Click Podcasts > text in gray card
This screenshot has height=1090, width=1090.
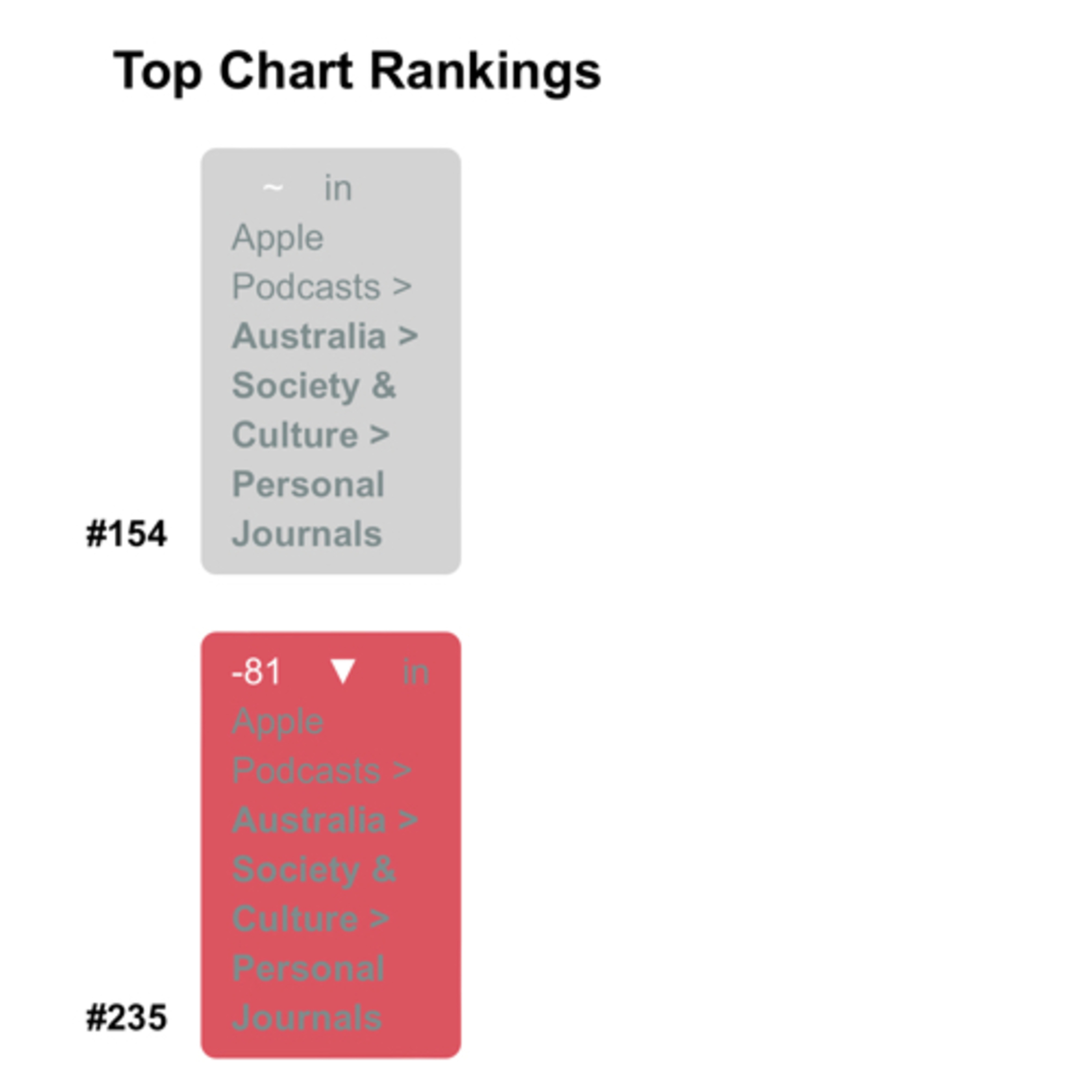[322, 287]
